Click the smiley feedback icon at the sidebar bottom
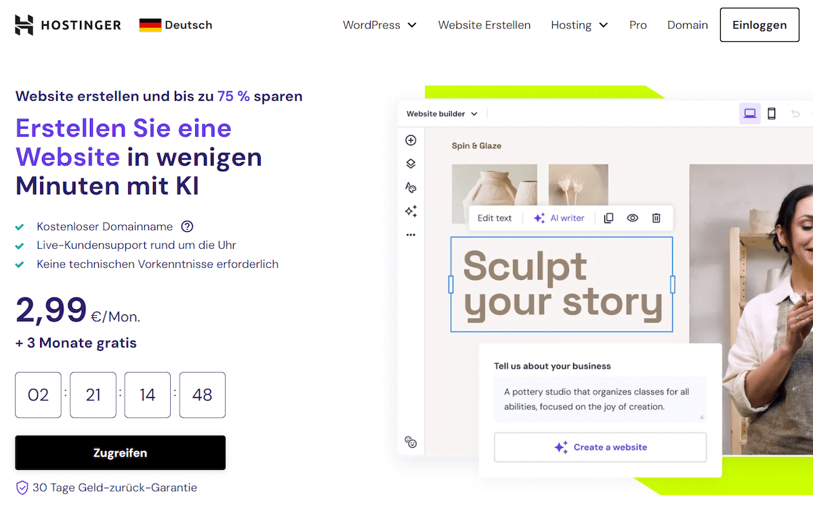Image resolution: width=813 pixels, height=518 pixels. coord(411,442)
